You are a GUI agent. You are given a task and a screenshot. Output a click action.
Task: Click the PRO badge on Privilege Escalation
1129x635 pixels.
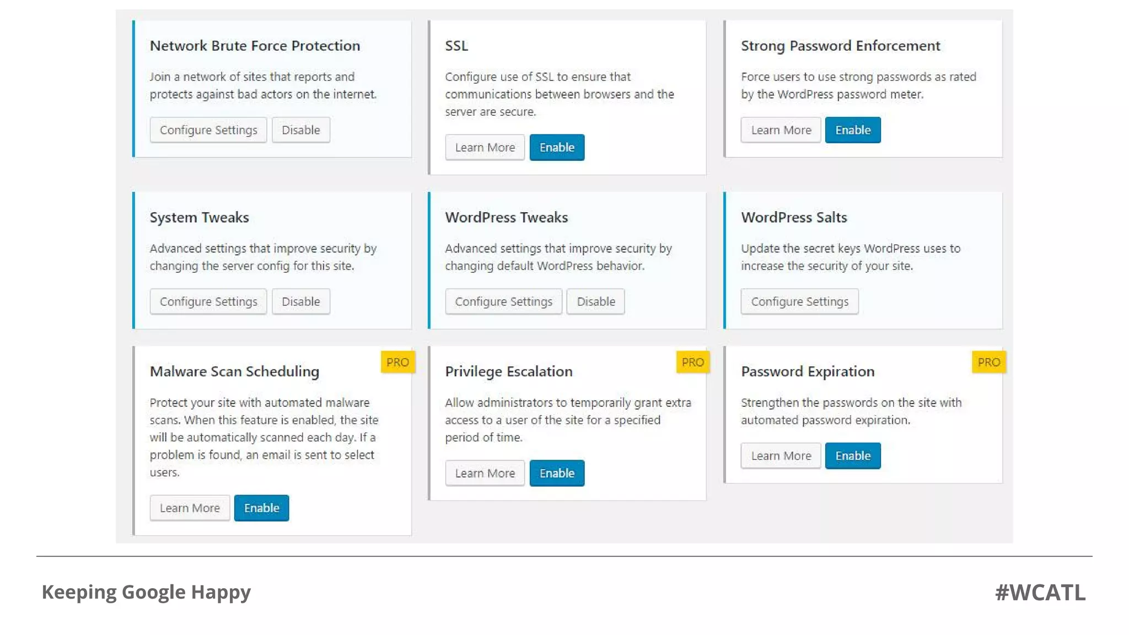tap(693, 362)
